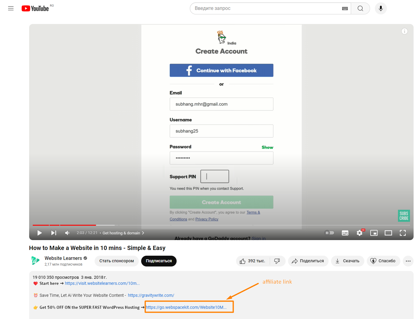Start voice search with the microphone icon
The height and width of the screenshot is (319, 419).
pos(381,8)
